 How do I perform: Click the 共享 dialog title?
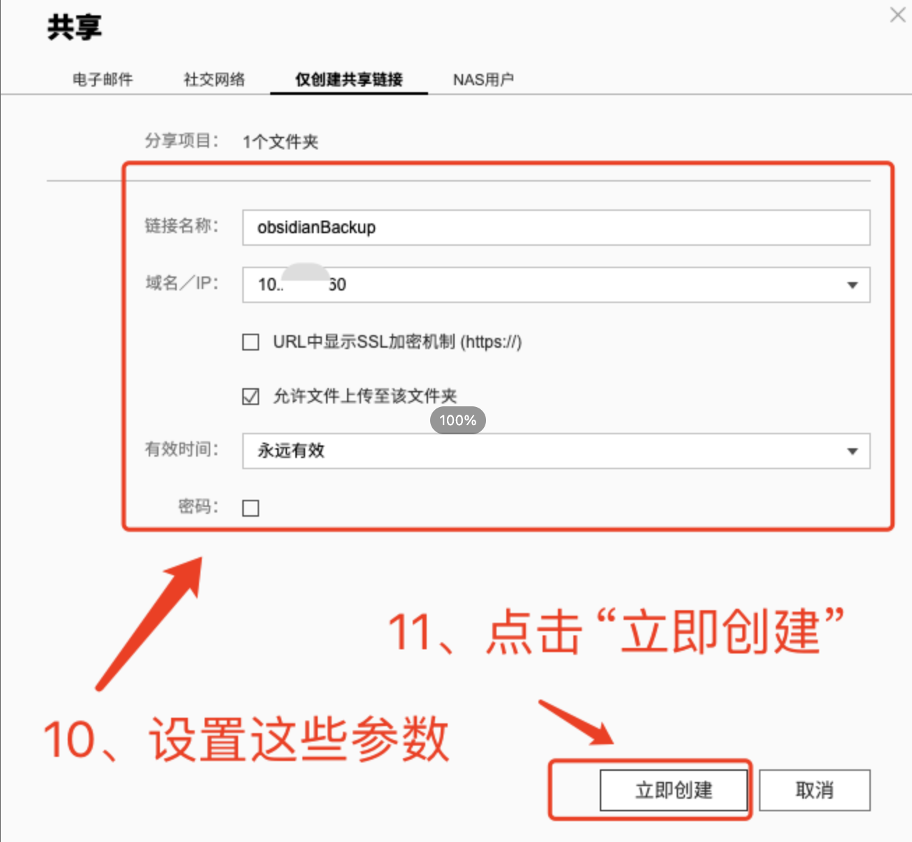(x=75, y=27)
